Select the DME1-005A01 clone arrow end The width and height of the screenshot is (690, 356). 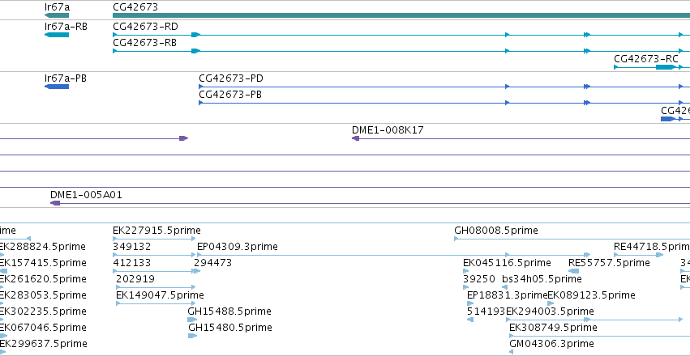pos(55,203)
